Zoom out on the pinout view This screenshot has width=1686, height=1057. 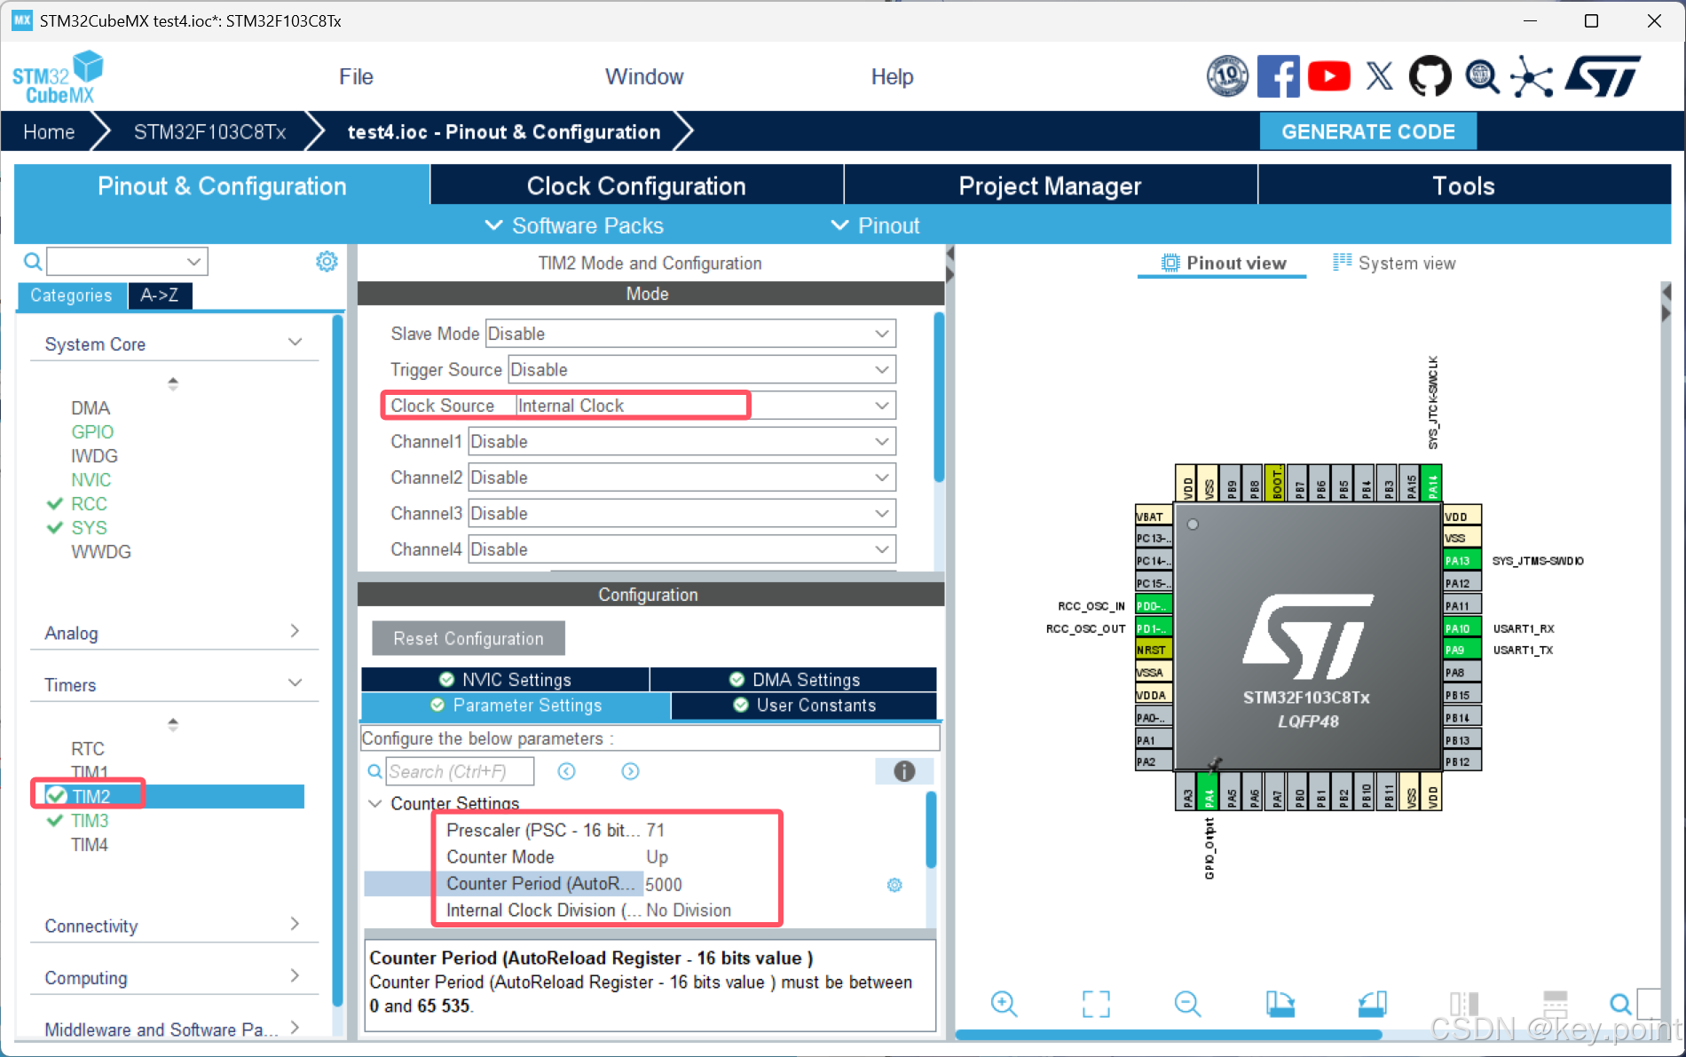point(1187,1004)
